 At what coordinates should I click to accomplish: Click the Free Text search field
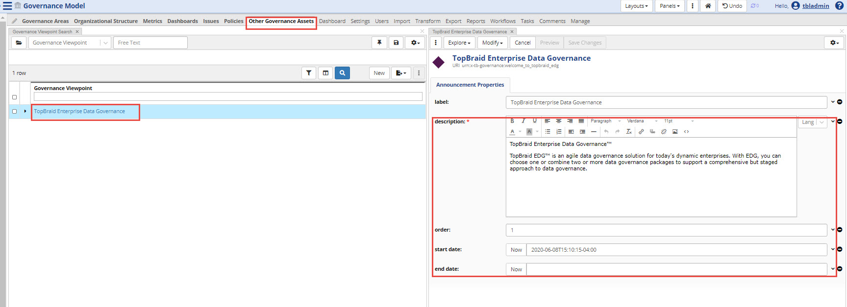tap(150, 43)
